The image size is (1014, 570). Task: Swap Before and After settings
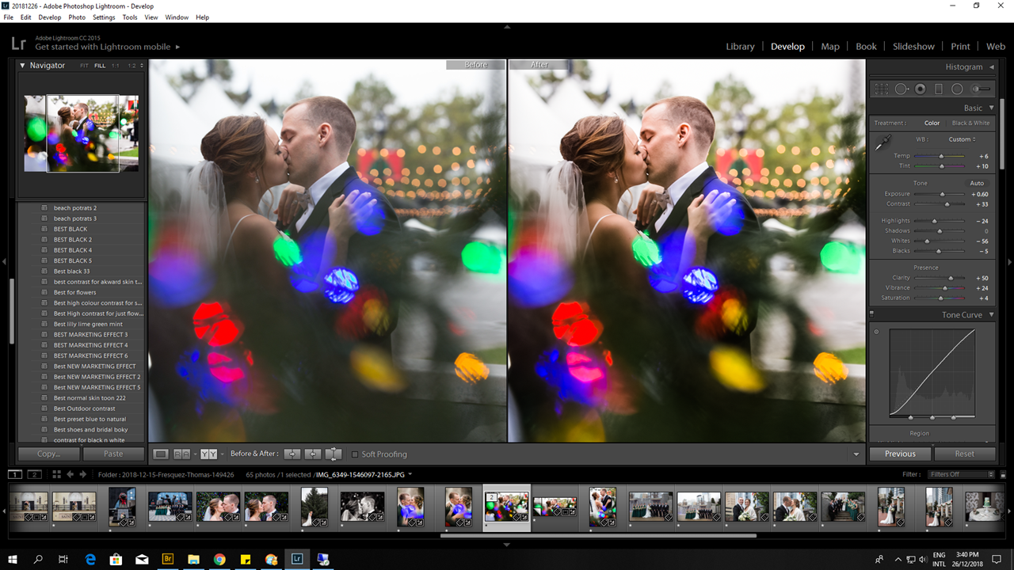point(334,454)
